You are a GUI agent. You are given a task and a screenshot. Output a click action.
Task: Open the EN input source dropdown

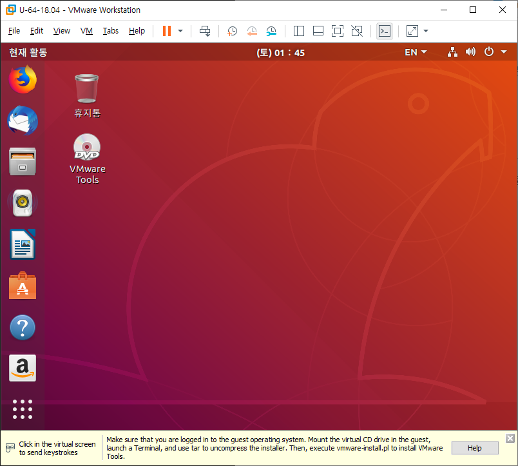point(416,52)
